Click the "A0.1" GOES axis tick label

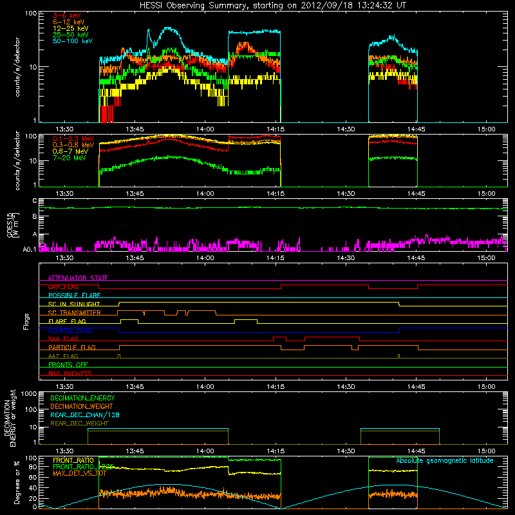29,249
